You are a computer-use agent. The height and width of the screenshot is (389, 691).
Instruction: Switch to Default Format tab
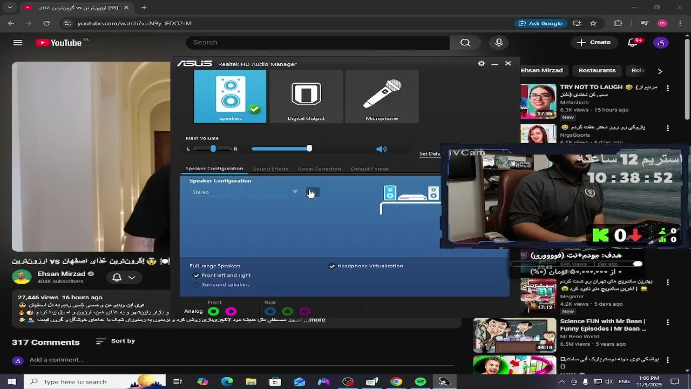370,169
